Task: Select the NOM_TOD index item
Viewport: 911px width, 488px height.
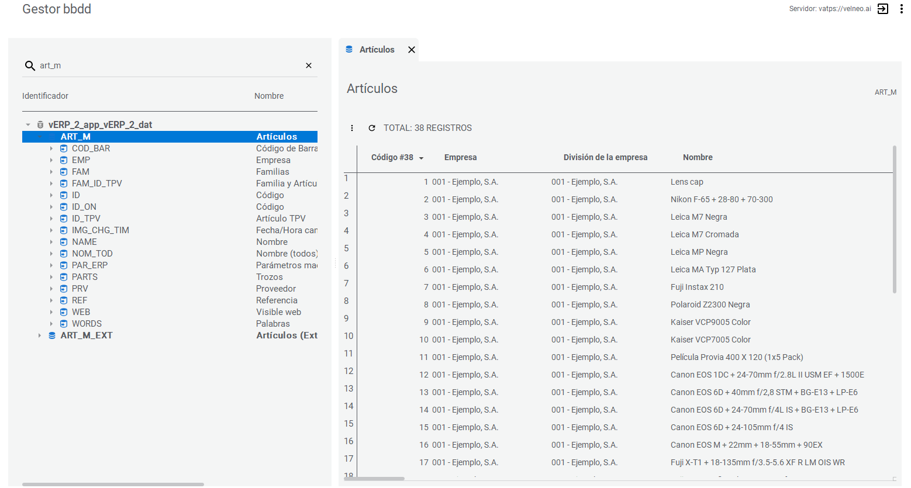Action: coord(92,254)
